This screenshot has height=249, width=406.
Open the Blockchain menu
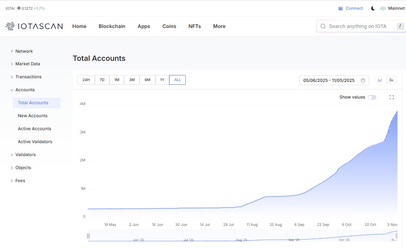click(112, 26)
